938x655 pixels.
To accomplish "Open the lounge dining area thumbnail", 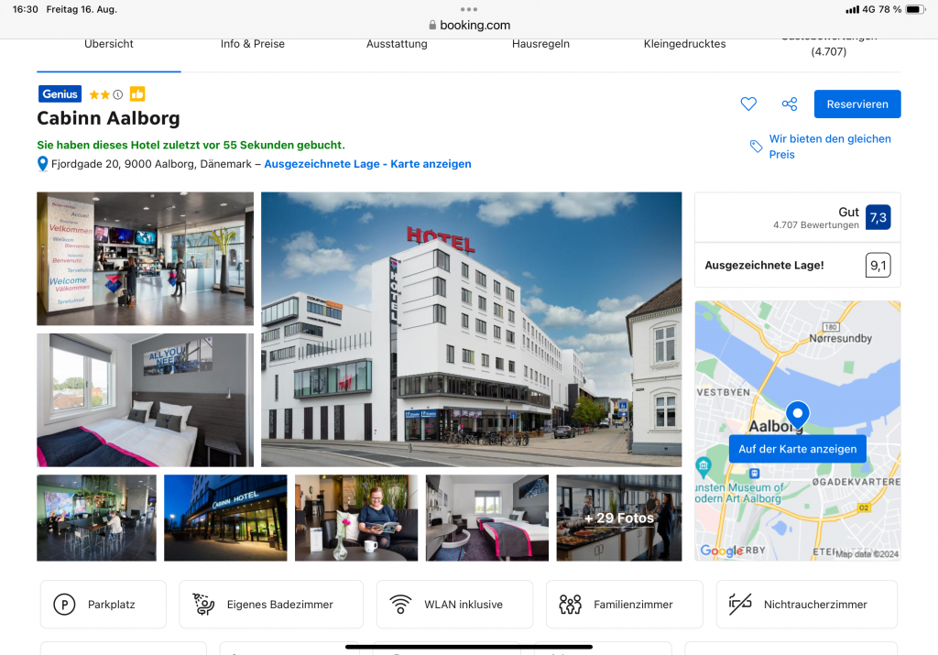I will [x=96, y=518].
